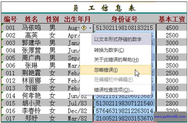Image resolution: width=188 pixels, height=123 pixels.
Task: Select ID cell 210052198203153670
Action: [x=125, y=119]
